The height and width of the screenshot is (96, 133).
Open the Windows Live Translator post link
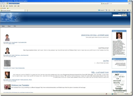(x=20, y=85)
